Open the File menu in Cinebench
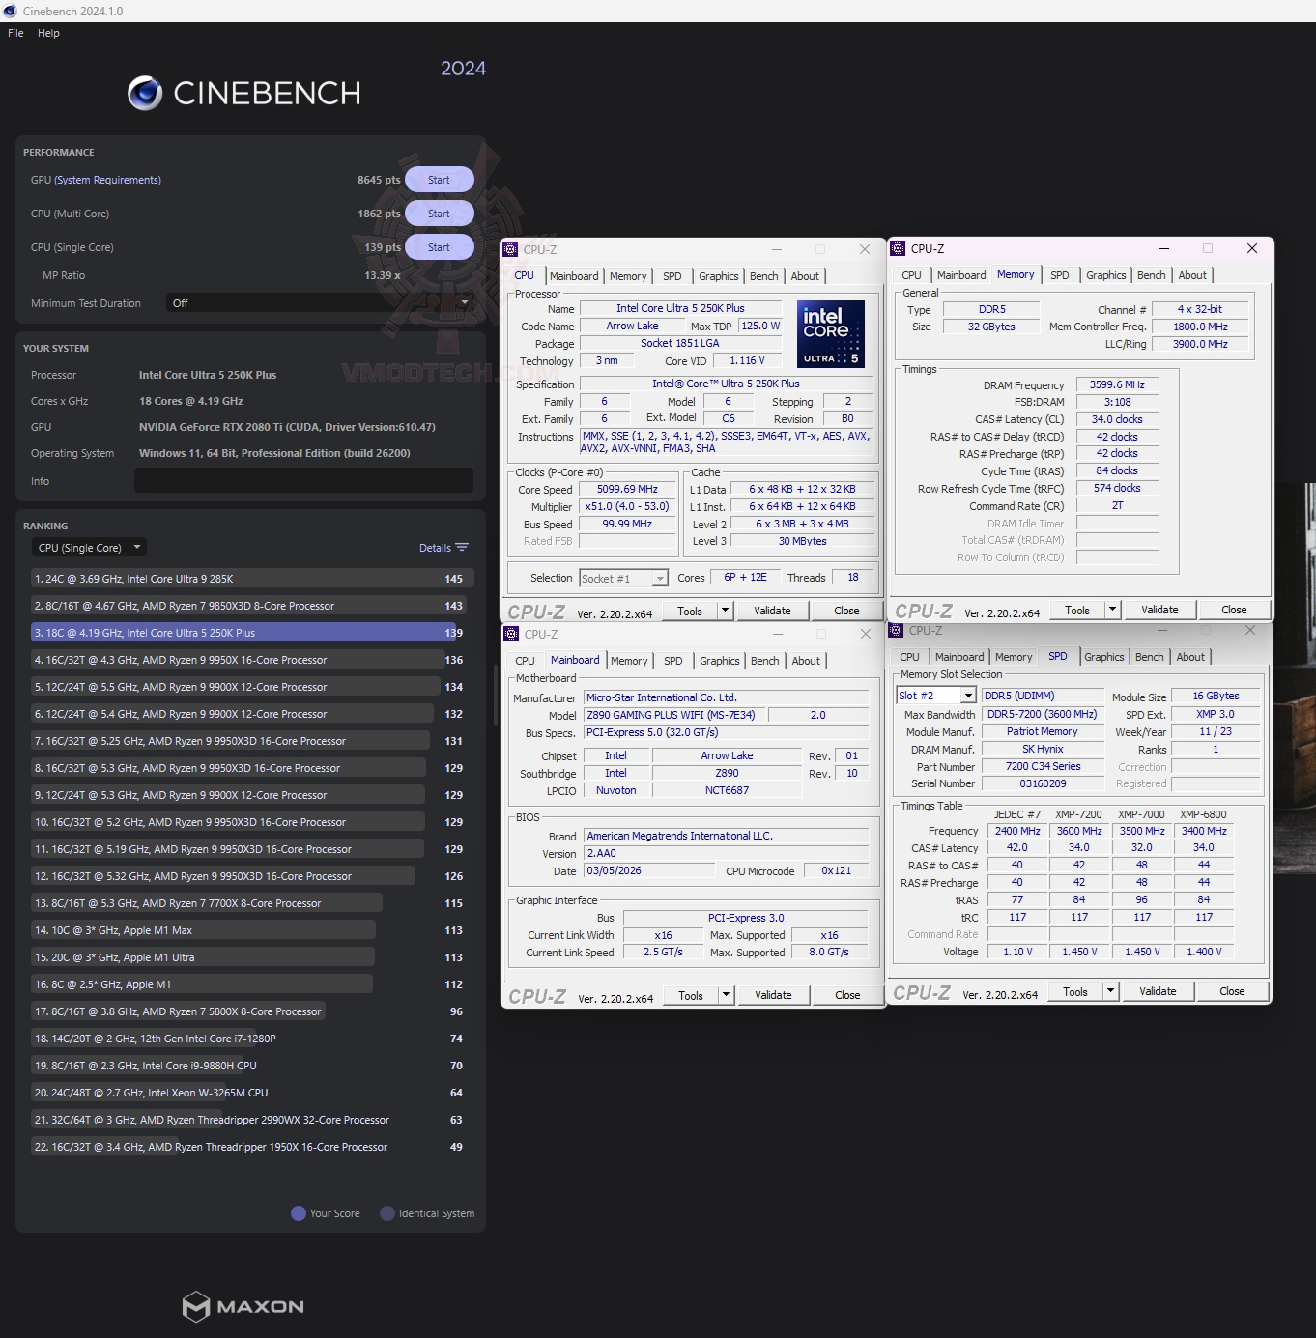This screenshot has height=1338, width=1316. pyautogui.click(x=15, y=33)
